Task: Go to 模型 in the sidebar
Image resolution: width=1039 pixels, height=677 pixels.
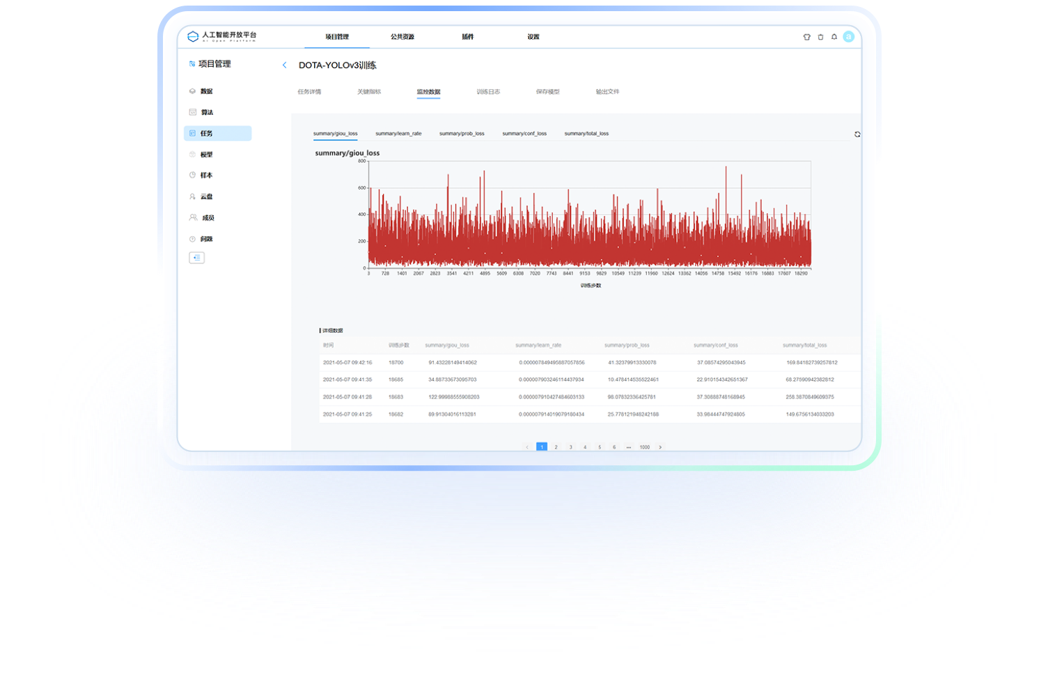Action: pos(206,155)
